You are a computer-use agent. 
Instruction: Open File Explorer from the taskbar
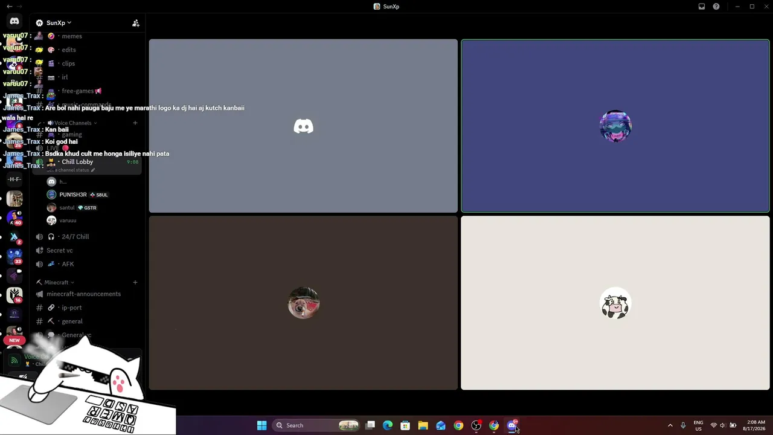pyautogui.click(x=423, y=425)
